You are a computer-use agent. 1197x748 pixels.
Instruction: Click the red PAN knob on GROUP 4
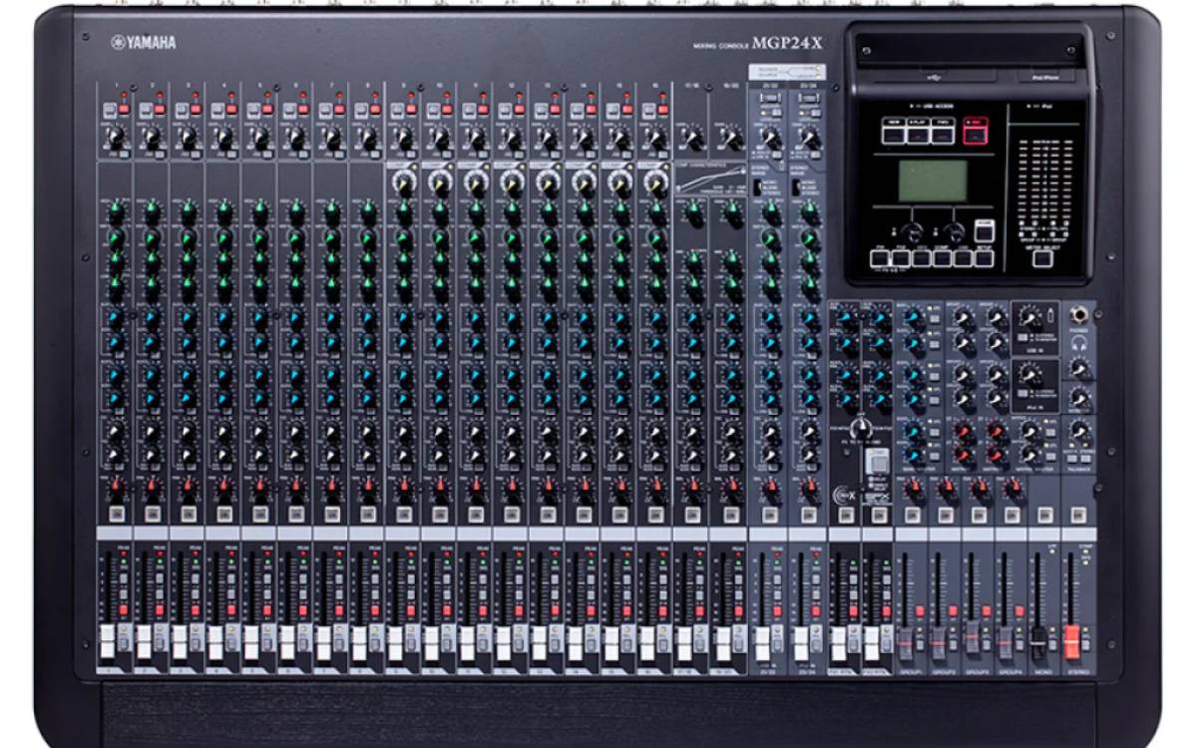coord(1012,488)
